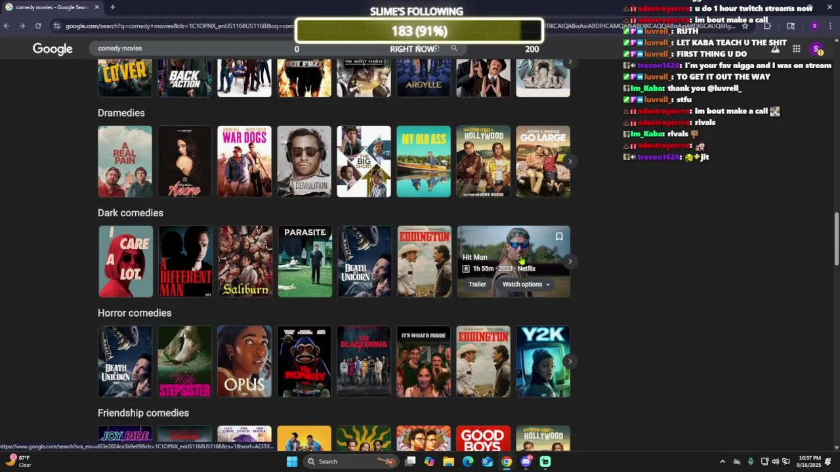Open the Hit Man title link
This screenshot has width=840, height=472.
(x=474, y=257)
